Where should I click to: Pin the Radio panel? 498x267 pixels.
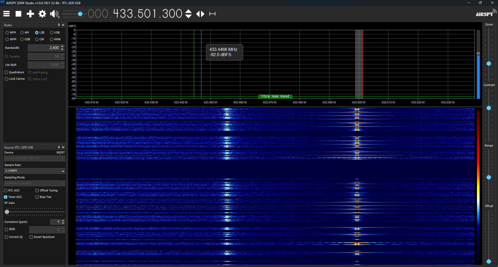(59, 25)
